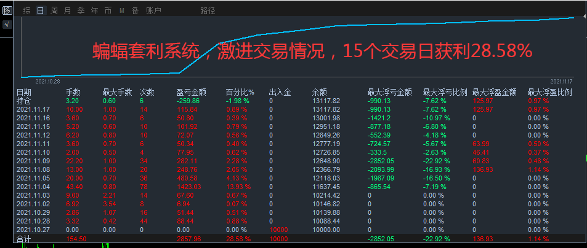
Task: Select the 合计 totals row label
Action: [23, 239]
